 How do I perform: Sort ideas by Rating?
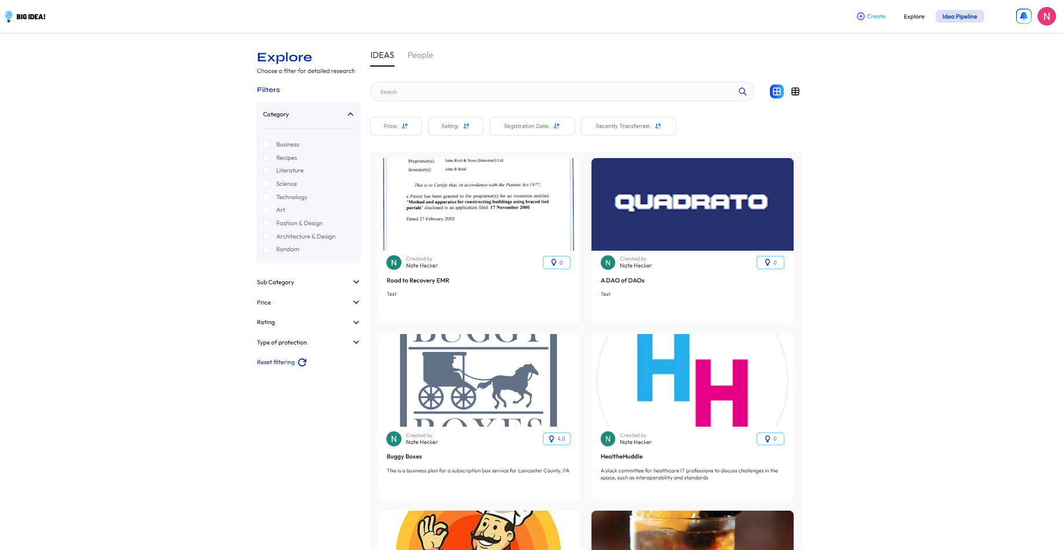[455, 126]
